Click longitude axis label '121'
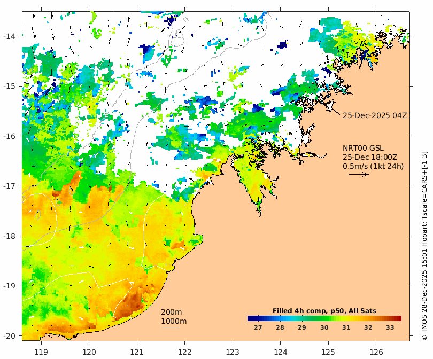The height and width of the screenshot is (359, 433). point(137,352)
